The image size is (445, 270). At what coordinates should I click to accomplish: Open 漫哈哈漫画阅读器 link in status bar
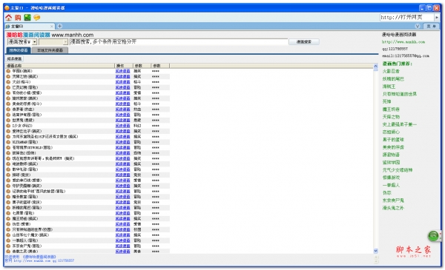point(39,257)
